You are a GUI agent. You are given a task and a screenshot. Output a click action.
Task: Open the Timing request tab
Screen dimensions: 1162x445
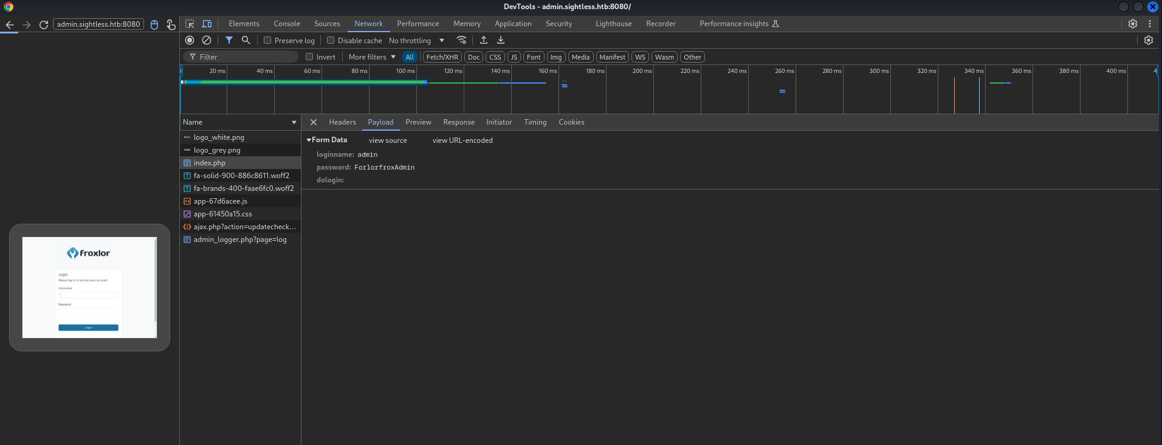[x=535, y=122]
